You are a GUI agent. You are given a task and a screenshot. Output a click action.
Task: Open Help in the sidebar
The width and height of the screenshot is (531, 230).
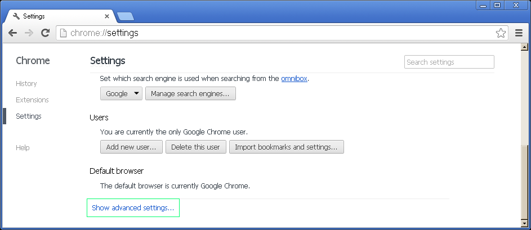(x=23, y=148)
